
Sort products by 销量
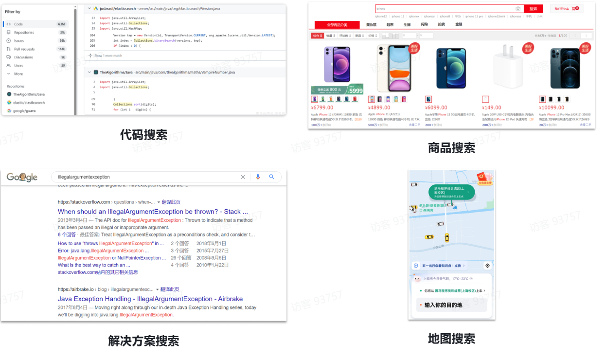coord(331,36)
